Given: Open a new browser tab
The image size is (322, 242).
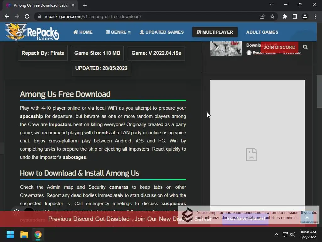Looking at the screenshot, I should pos(85,5).
